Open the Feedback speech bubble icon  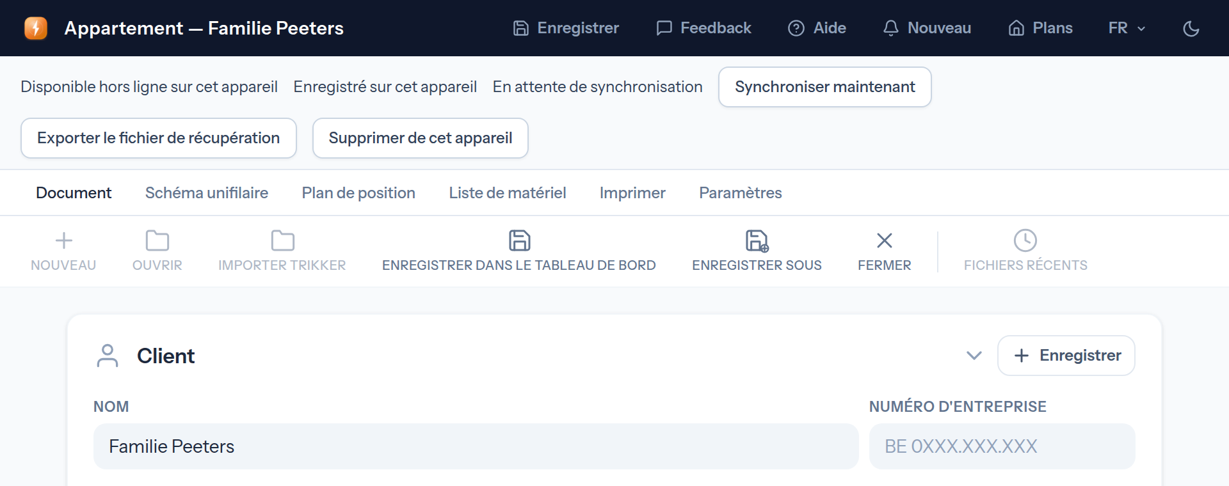click(x=664, y=28)
